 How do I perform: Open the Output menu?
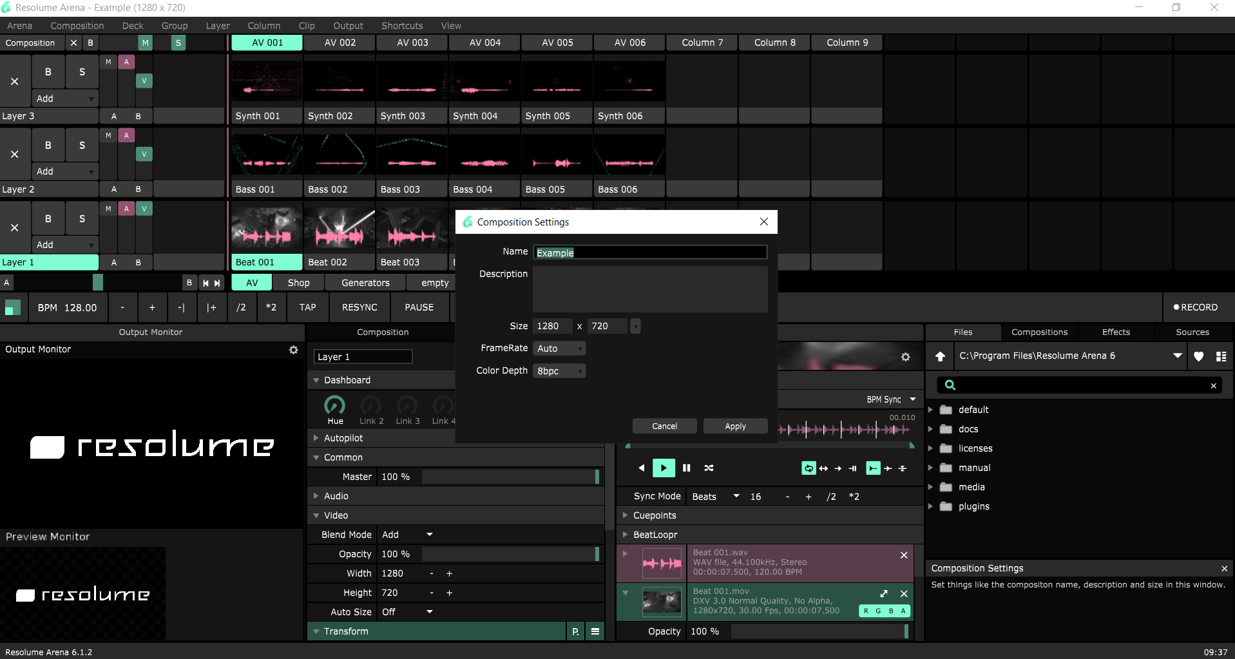(348, 26)
